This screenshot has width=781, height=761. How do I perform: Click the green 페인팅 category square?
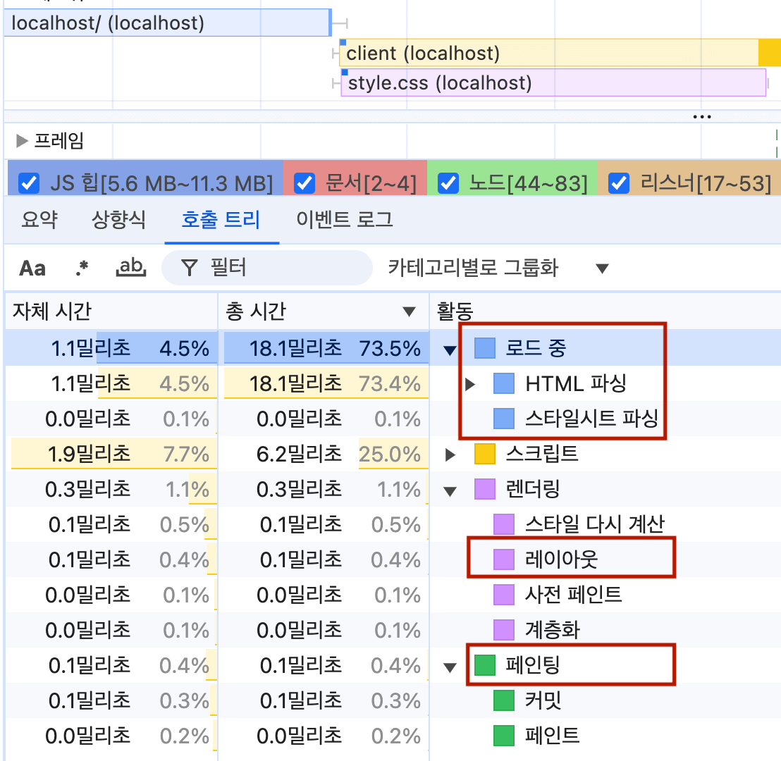point(485,666)
